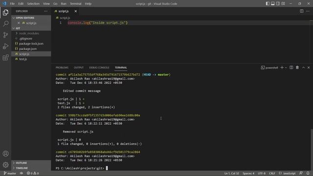The image size is (313, 176).
Task: Expand the node_modules folder
Action: tap(31, 33)
